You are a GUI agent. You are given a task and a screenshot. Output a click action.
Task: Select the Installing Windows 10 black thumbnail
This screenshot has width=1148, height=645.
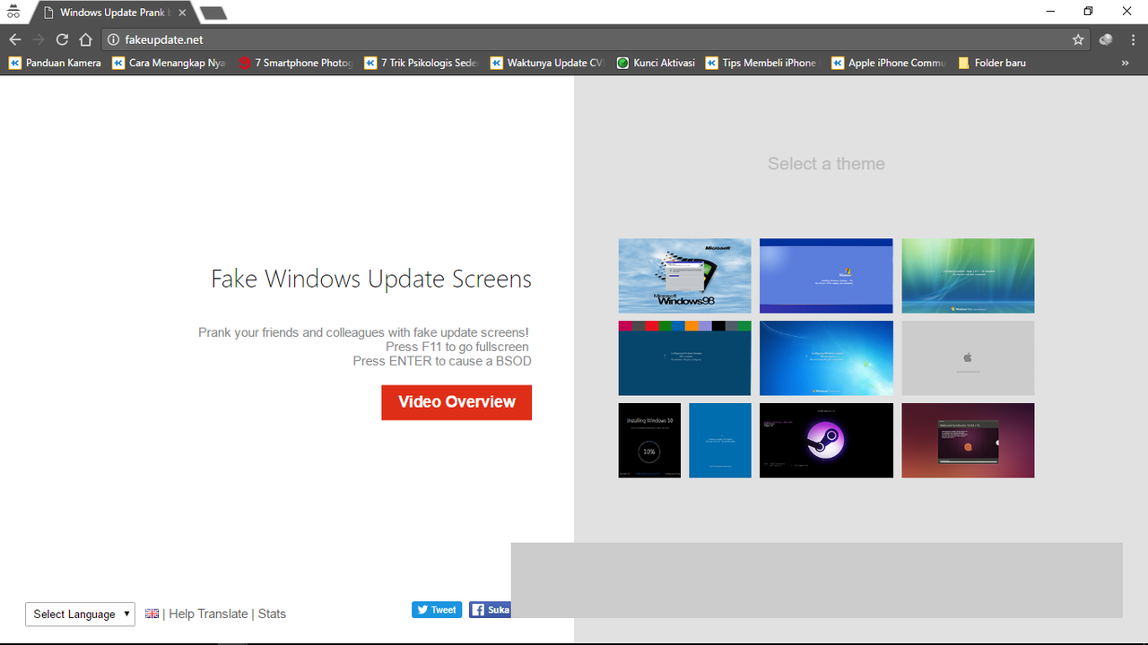tap(649, 440)
